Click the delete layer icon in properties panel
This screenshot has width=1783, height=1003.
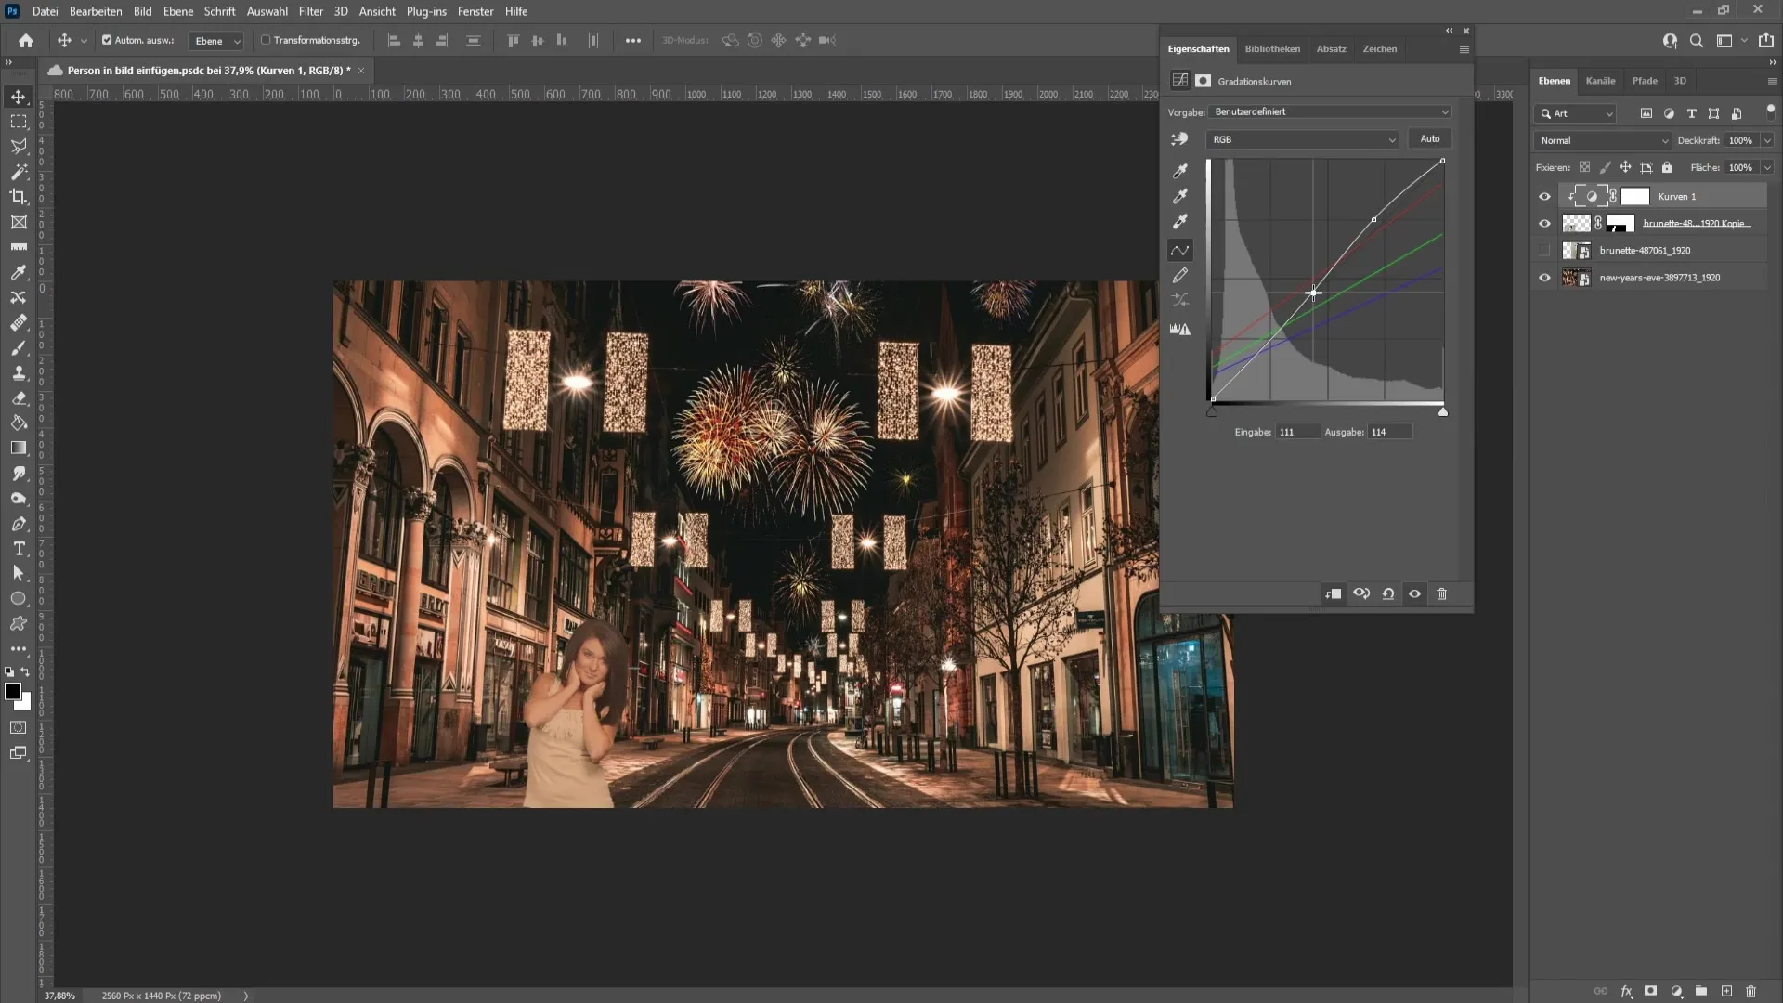pos(1442,593)
